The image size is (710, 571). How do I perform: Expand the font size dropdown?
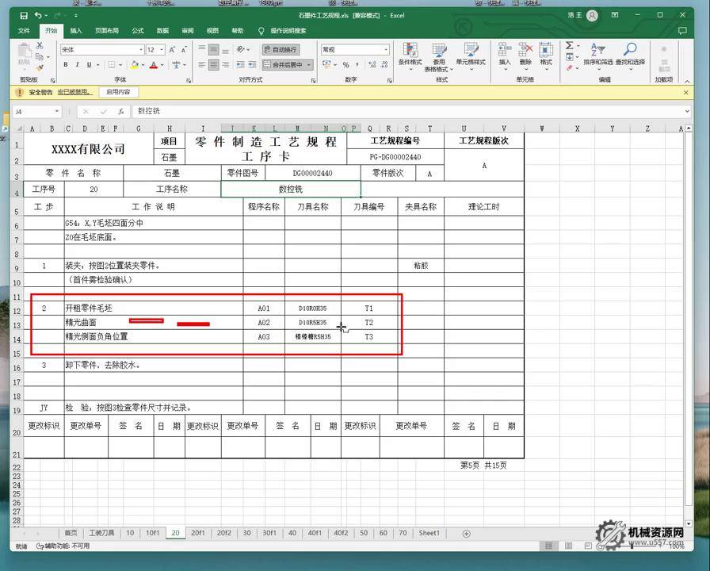(x=162, y=49)
